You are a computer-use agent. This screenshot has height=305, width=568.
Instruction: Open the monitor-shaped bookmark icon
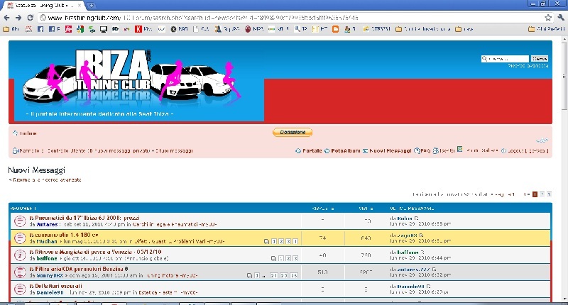coord(104,29)
